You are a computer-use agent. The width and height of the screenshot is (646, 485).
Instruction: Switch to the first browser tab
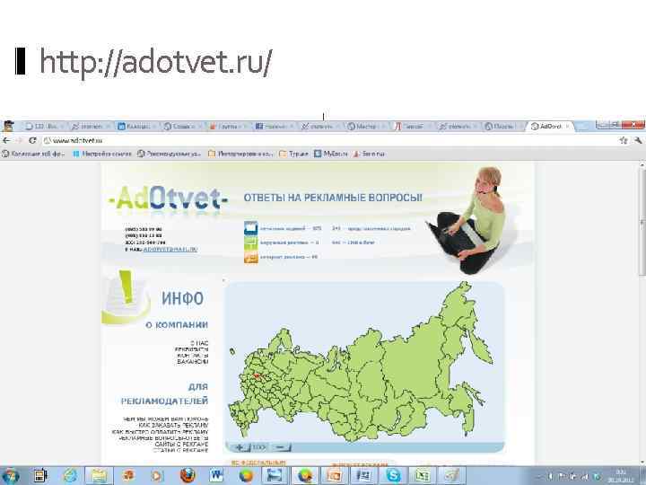point(44,127)
